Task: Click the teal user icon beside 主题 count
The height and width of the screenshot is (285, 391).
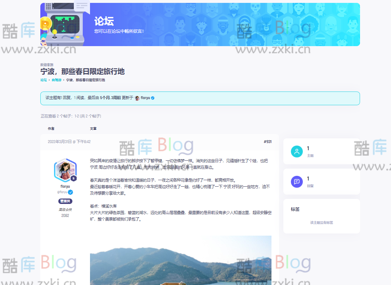Action: tap(297, 151)
